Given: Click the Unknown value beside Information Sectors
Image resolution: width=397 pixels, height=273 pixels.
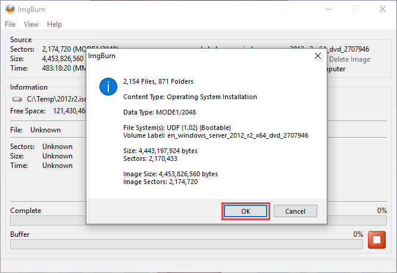Looking at the screenshot, I should coord(57,147).
